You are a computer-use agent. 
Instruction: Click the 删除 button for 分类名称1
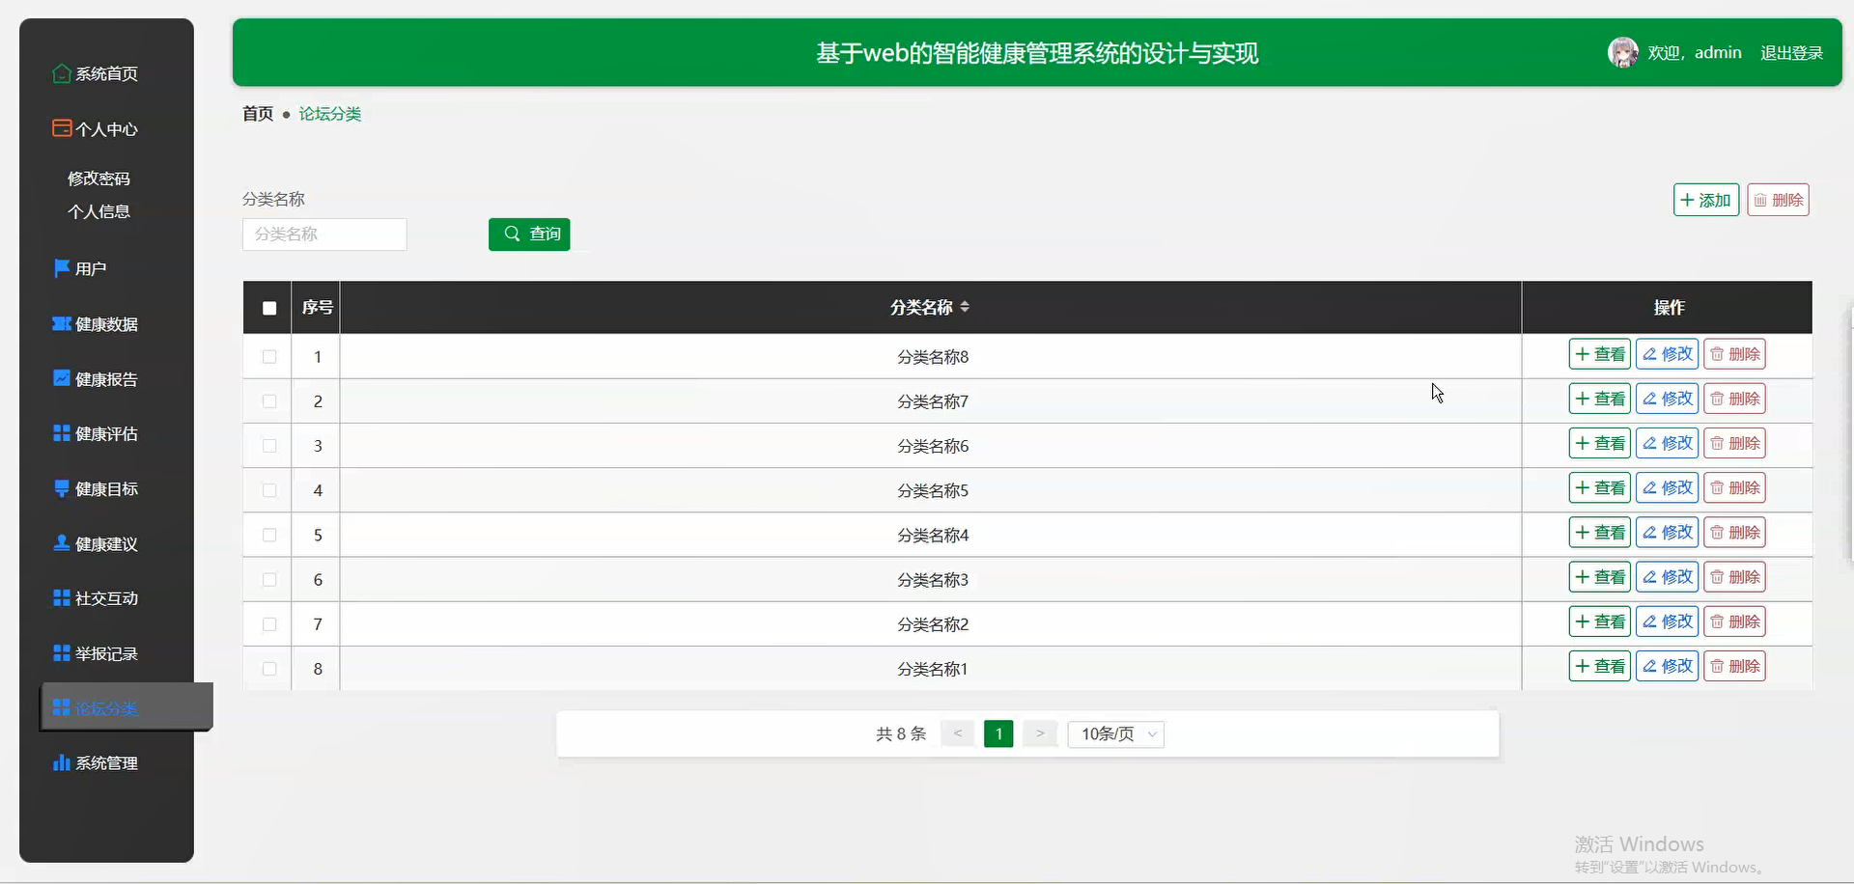pos(1734,666)
